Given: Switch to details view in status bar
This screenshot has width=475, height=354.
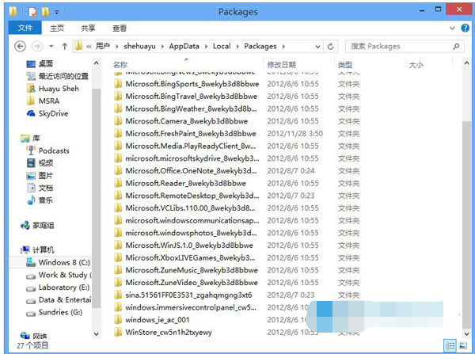Looking at the screenshot, I should [450, 345].
